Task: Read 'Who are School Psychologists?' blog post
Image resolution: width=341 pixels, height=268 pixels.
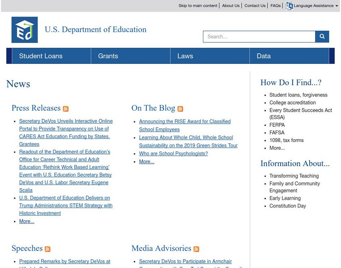Action: coord(173,154)
